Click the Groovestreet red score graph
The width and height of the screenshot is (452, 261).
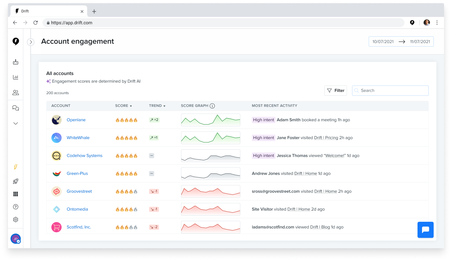211,191
